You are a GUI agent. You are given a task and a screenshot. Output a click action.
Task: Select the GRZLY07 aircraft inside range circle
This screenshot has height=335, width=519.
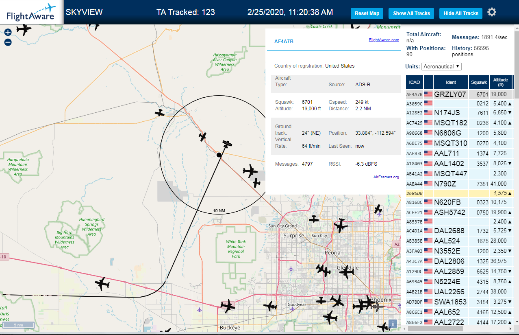coord(227,144)
